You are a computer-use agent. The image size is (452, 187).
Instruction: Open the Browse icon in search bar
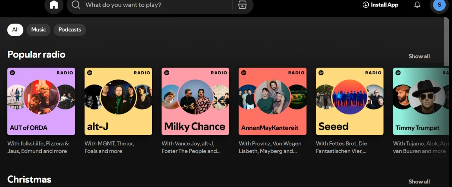pos(242,5)
